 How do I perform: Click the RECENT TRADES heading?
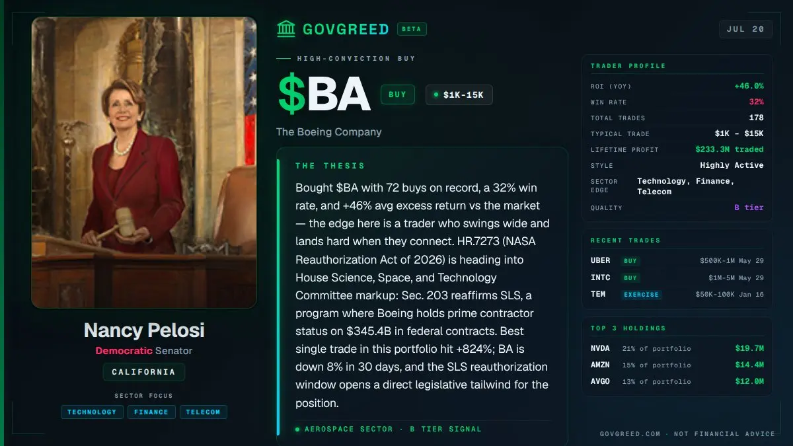[625, 241]
